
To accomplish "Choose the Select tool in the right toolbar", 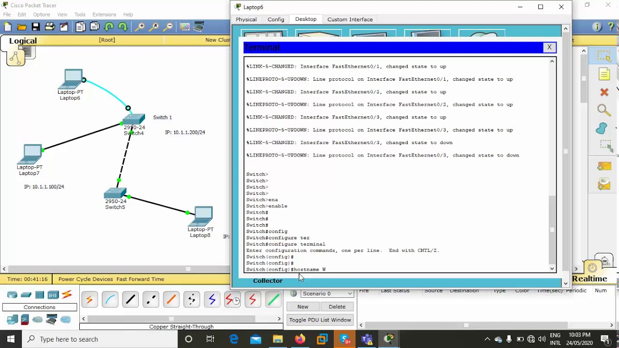I will pyautogui.click(x=604, y=56).
